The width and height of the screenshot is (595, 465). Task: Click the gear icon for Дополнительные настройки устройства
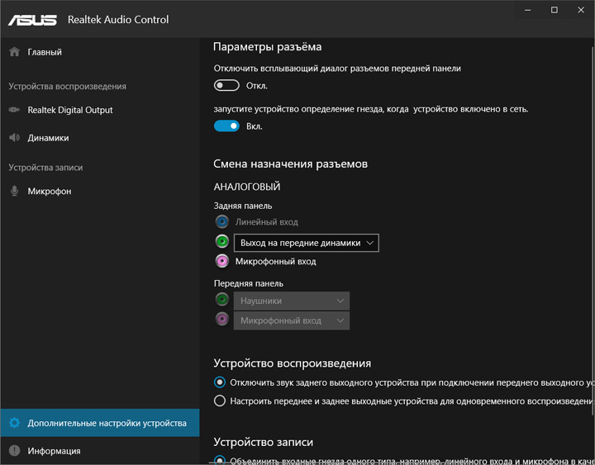coord(14,423)
